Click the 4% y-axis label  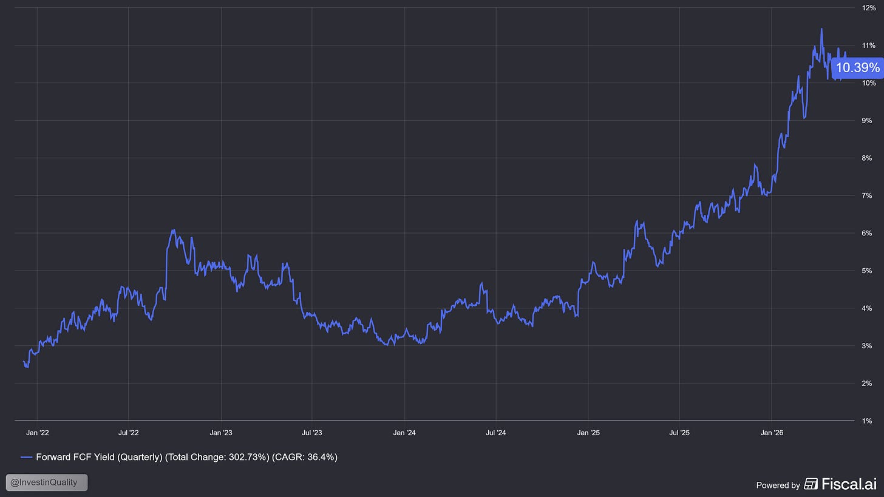point(868,308)
